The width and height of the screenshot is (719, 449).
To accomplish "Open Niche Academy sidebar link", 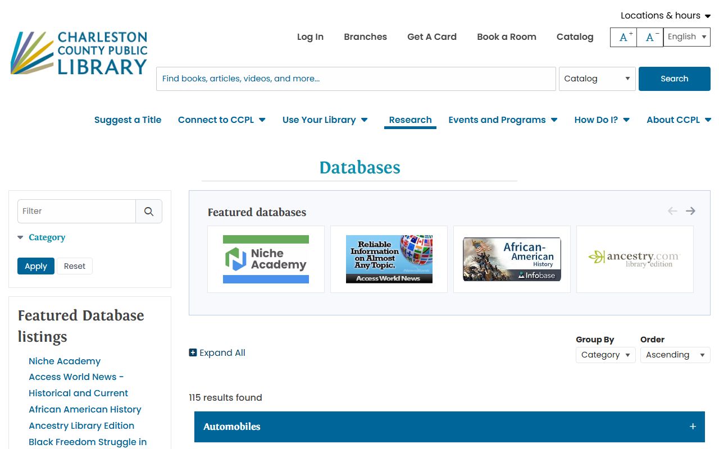I will click(x=65, y=361).
